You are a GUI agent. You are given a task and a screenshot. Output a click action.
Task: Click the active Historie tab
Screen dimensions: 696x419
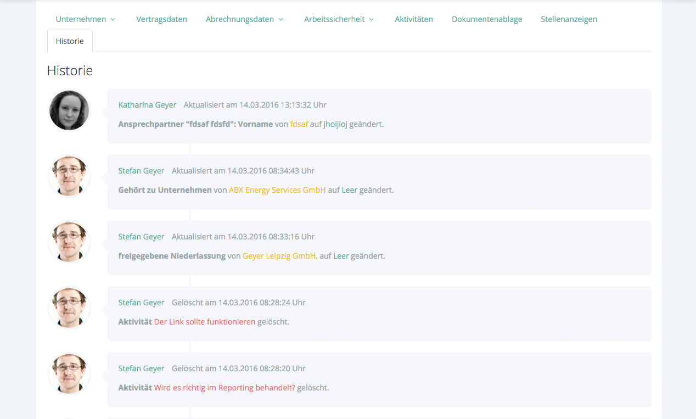click(70, 41)
